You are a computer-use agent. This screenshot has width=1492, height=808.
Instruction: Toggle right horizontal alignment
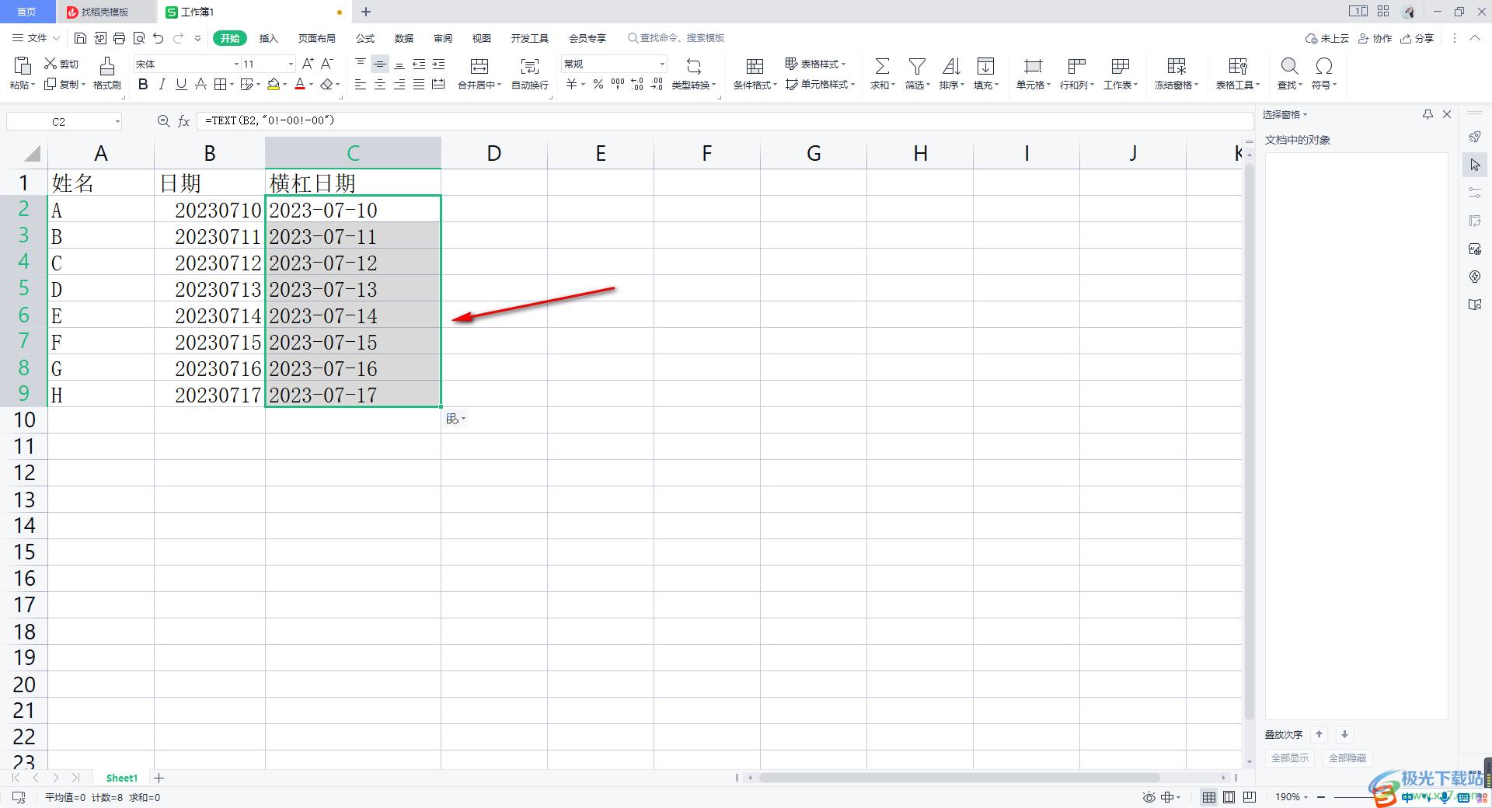point(399,84)
